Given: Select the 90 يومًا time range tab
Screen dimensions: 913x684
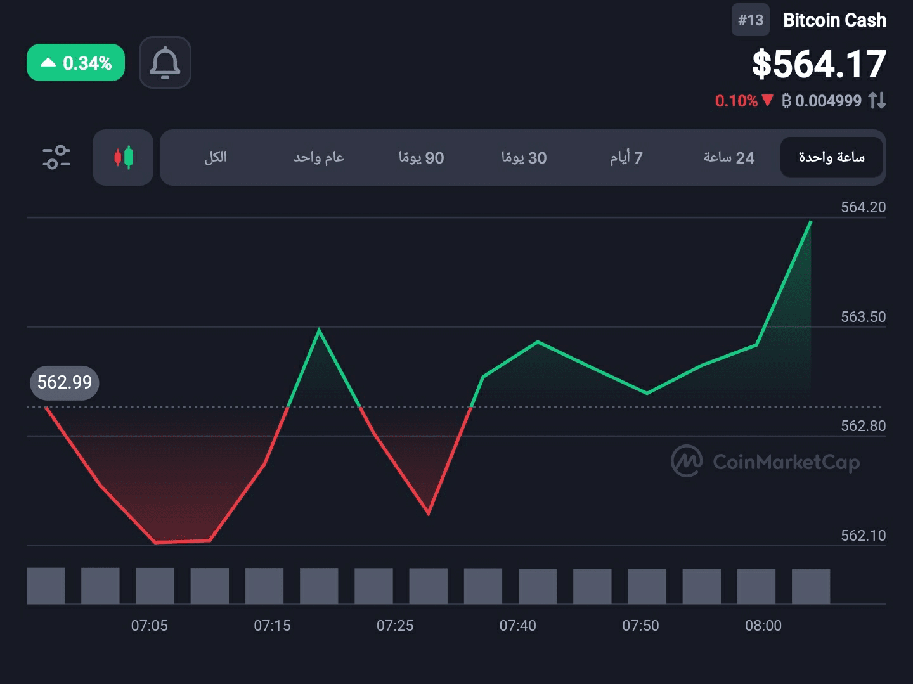Looking at the screenshot, I should tap(421, 157).
